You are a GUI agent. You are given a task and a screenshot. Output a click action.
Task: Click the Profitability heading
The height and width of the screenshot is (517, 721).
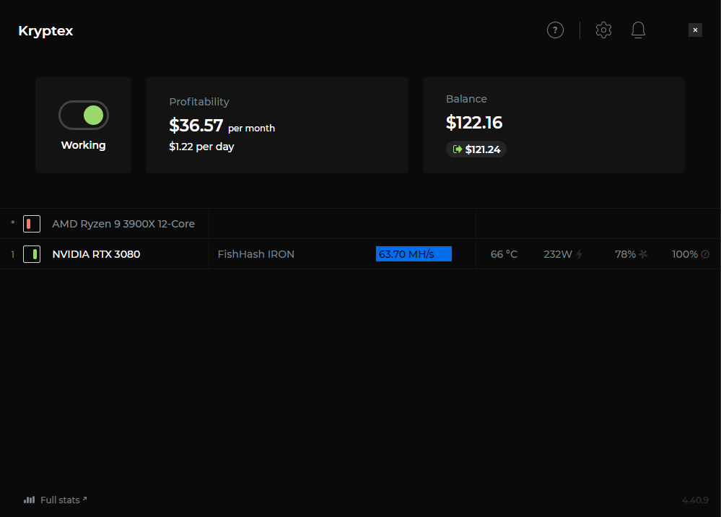pos(199,102)
